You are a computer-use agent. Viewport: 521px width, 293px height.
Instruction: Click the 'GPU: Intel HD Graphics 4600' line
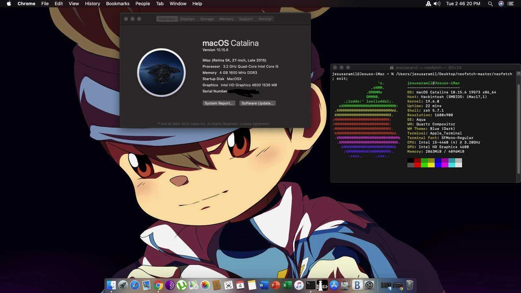tap(438, 147)
